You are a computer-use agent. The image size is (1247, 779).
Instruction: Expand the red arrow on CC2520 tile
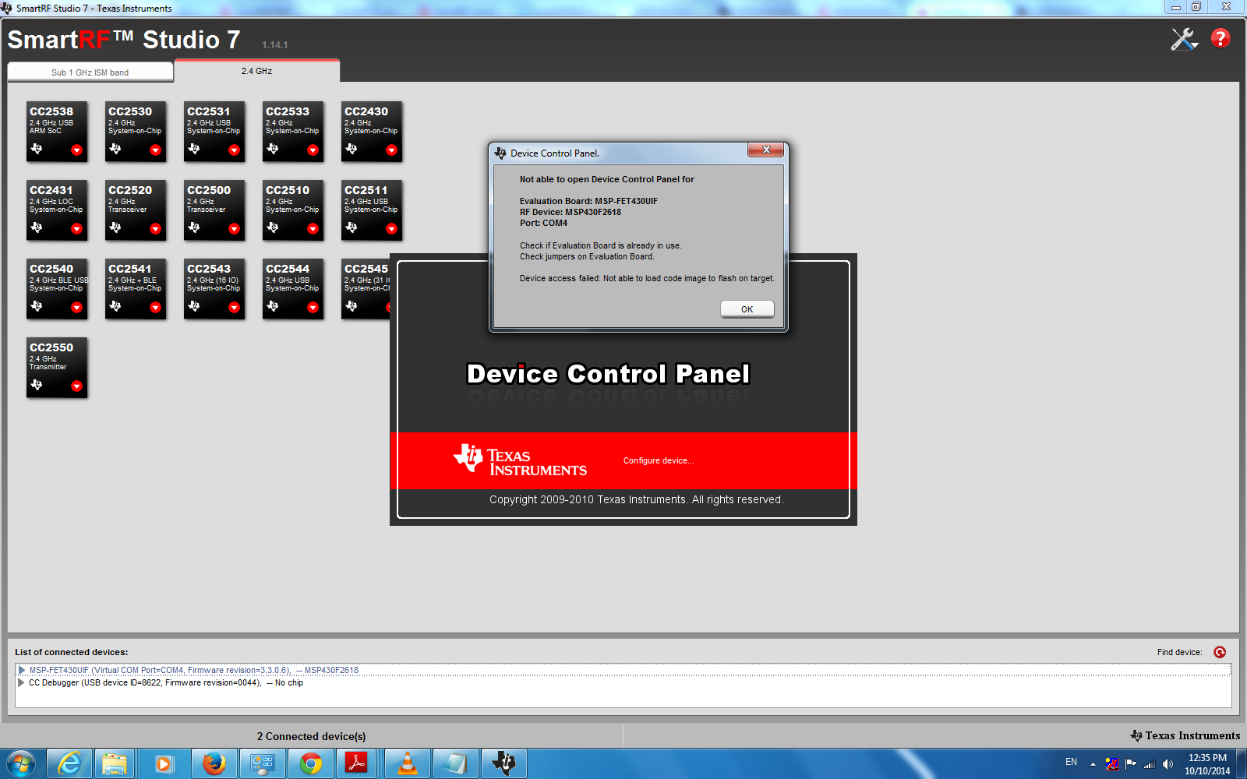point(155,229)
